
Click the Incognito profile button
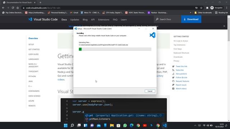point(216,8)
